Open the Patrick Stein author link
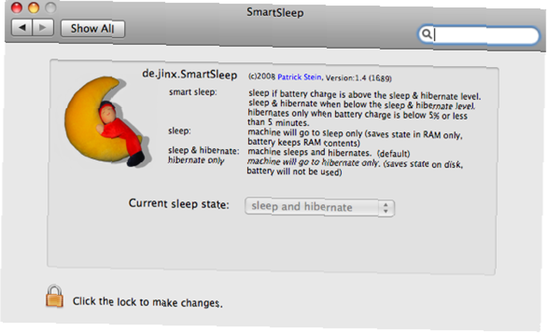The image size is (547, 333). tap(299, 77)
